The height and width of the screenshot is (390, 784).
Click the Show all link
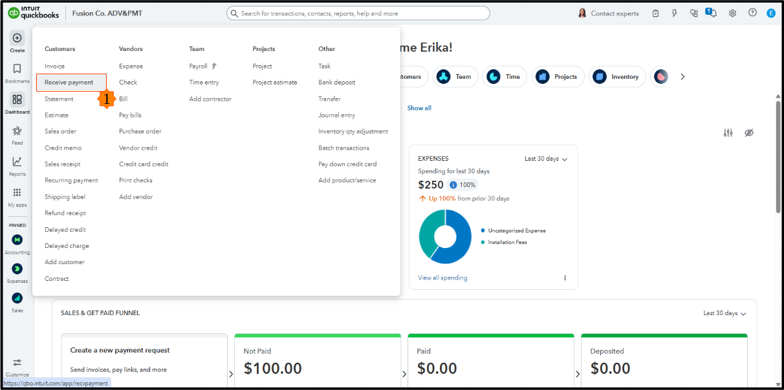coord(419,108)
